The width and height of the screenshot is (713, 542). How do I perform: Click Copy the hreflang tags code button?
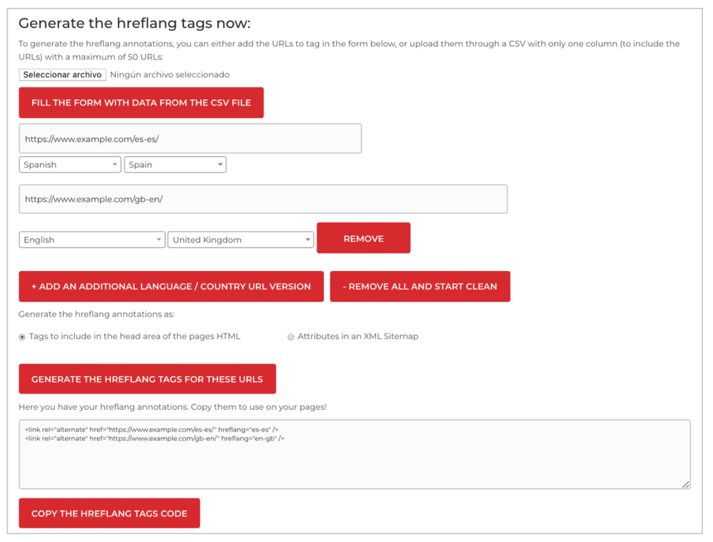109,513
